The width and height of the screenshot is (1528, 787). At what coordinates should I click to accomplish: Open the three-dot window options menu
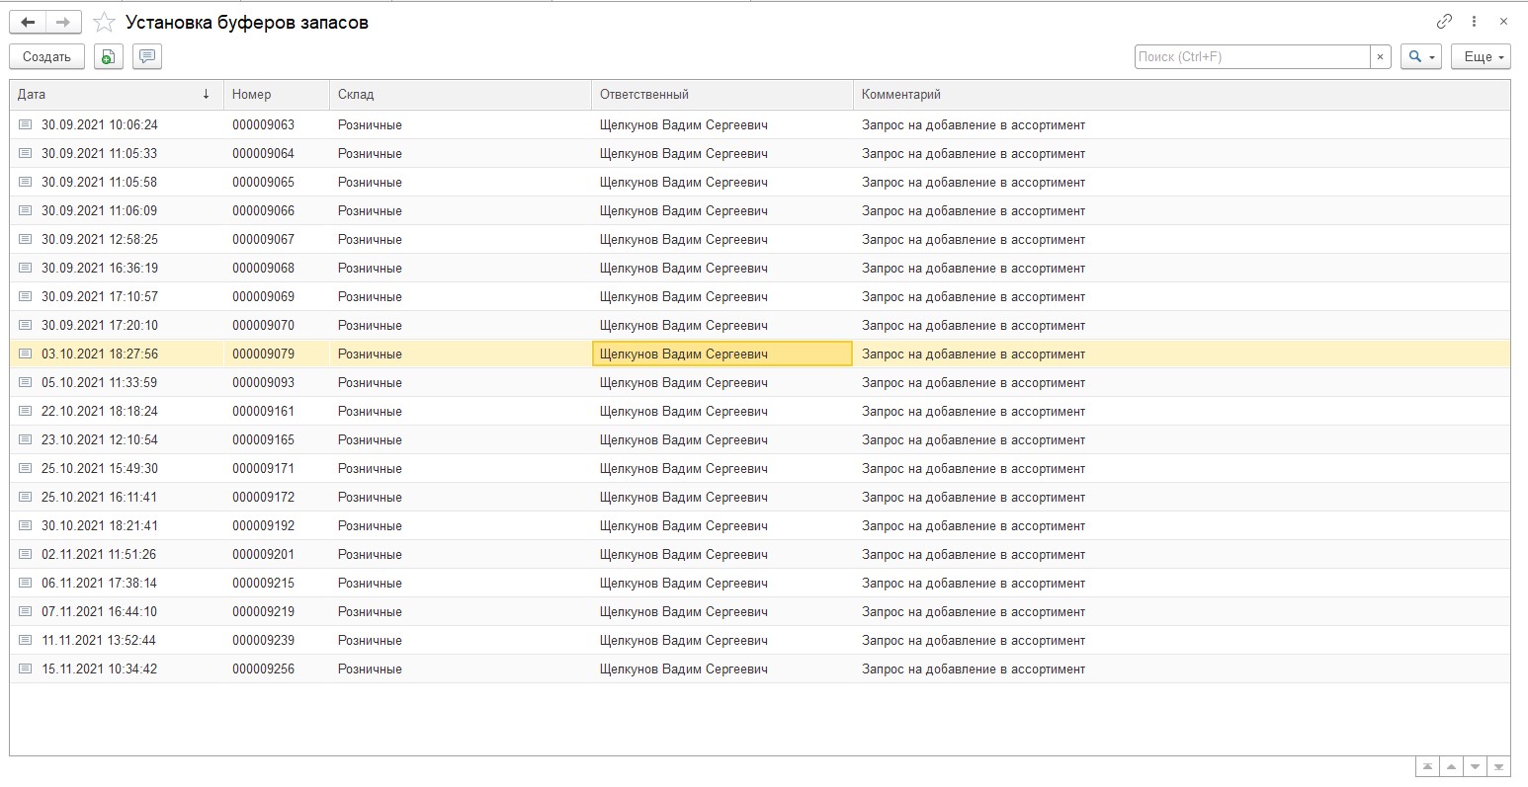[1474, 22]
